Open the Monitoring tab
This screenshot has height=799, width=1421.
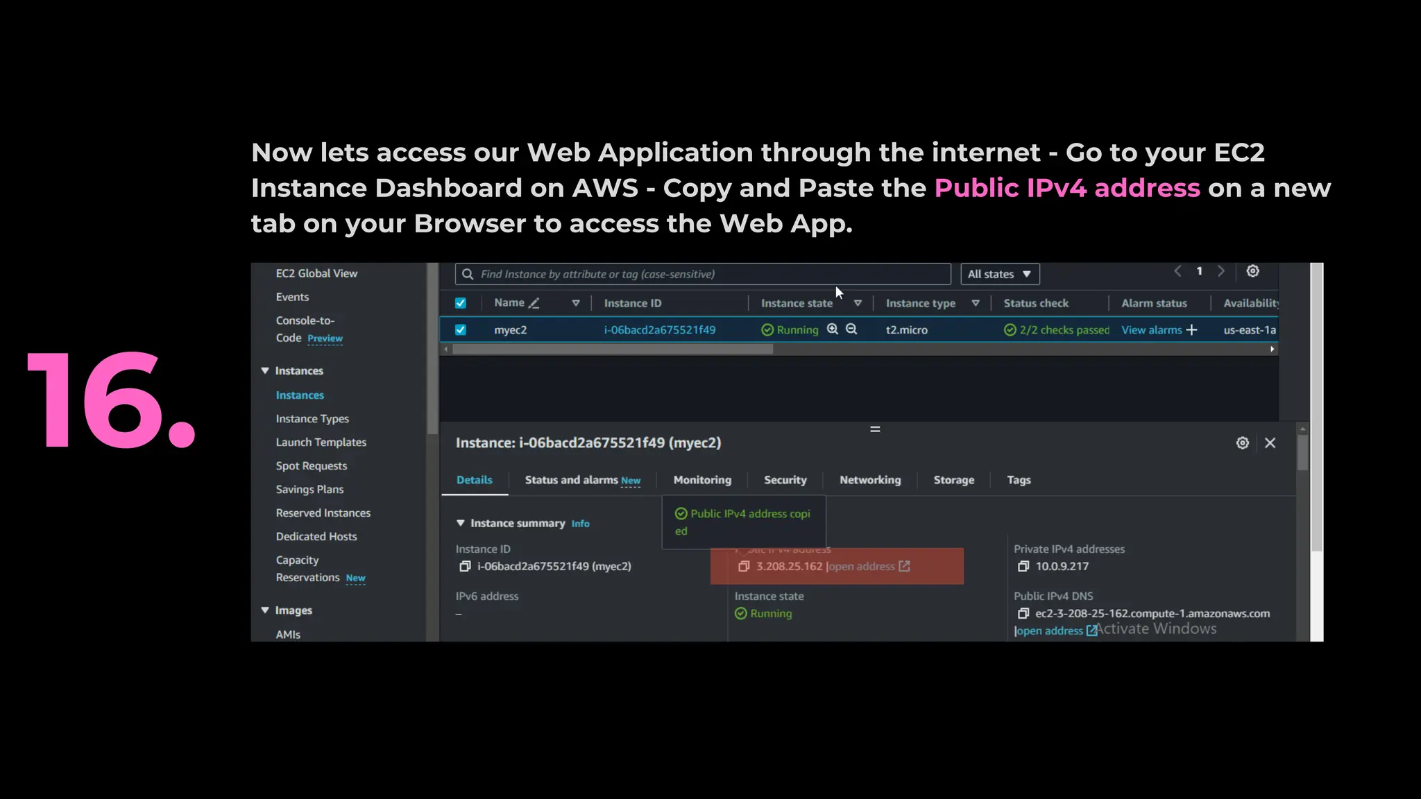pos(702,480)
